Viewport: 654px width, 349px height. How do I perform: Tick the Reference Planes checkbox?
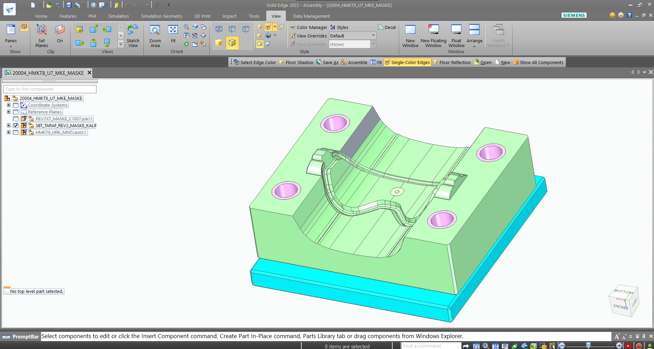pos(16,112)
